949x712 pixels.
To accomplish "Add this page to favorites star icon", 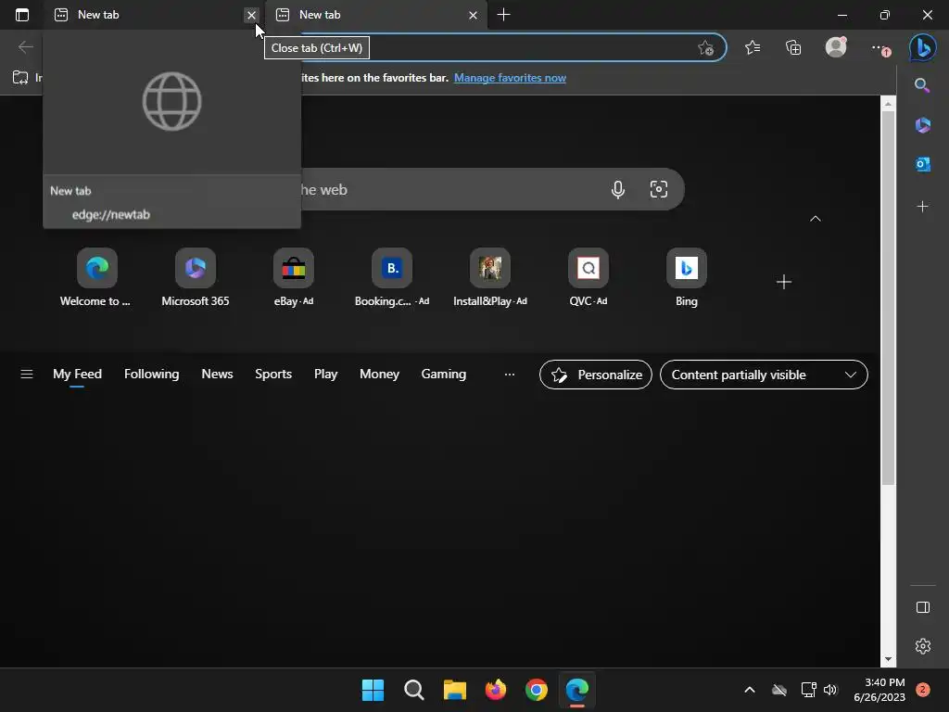I will [x=705, y=48].
